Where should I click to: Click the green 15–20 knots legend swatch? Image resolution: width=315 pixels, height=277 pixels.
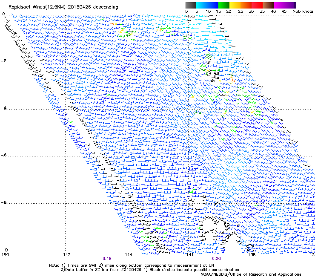pyautogui.click(x=224, y=5)
